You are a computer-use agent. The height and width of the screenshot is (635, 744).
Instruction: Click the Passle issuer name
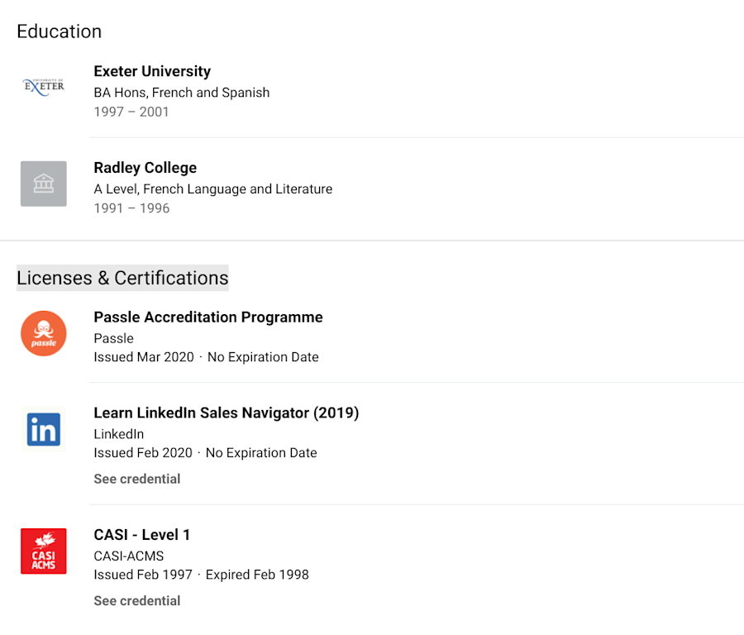pos(113,338)
